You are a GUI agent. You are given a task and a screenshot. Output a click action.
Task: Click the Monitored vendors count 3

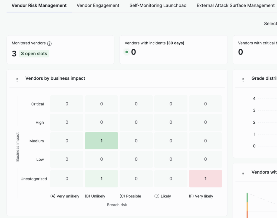(x=14, y=53)
